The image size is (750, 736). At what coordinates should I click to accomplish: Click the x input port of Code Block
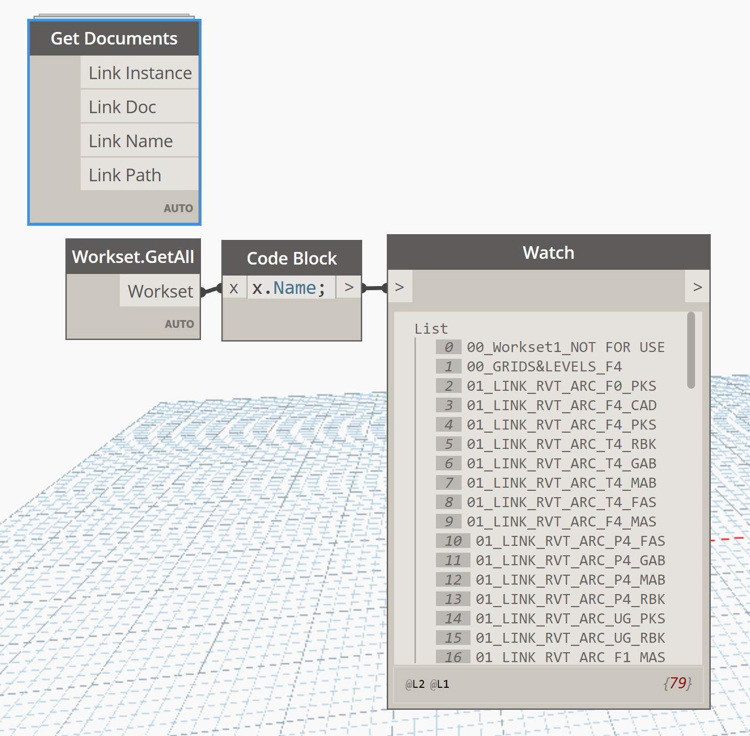tap(234, 288)
